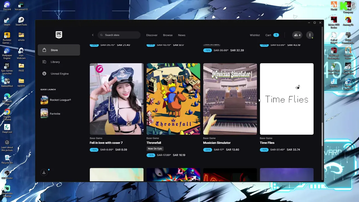Open the Thronefall game cover
This screenshot has width=359, height=202.
coord(173,99)
